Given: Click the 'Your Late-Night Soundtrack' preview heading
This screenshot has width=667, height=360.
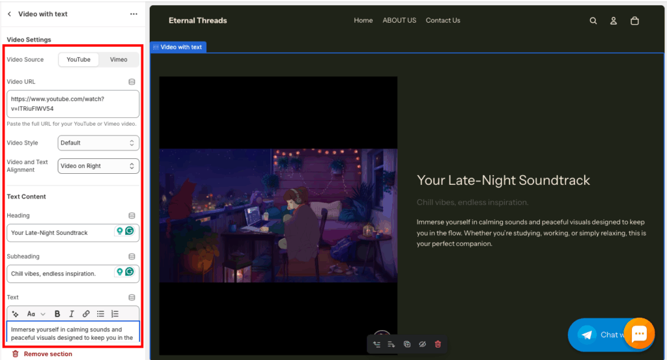Looking at the screenshot, I should click(504, 180).
